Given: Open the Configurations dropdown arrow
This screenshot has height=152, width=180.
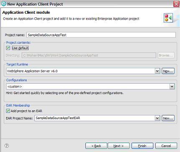Looking at the screenshot, I should [x=172, y=87].
